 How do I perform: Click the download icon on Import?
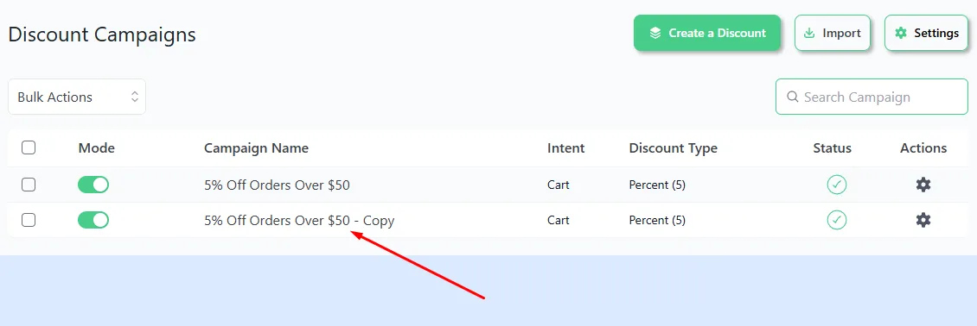[809, 33]
